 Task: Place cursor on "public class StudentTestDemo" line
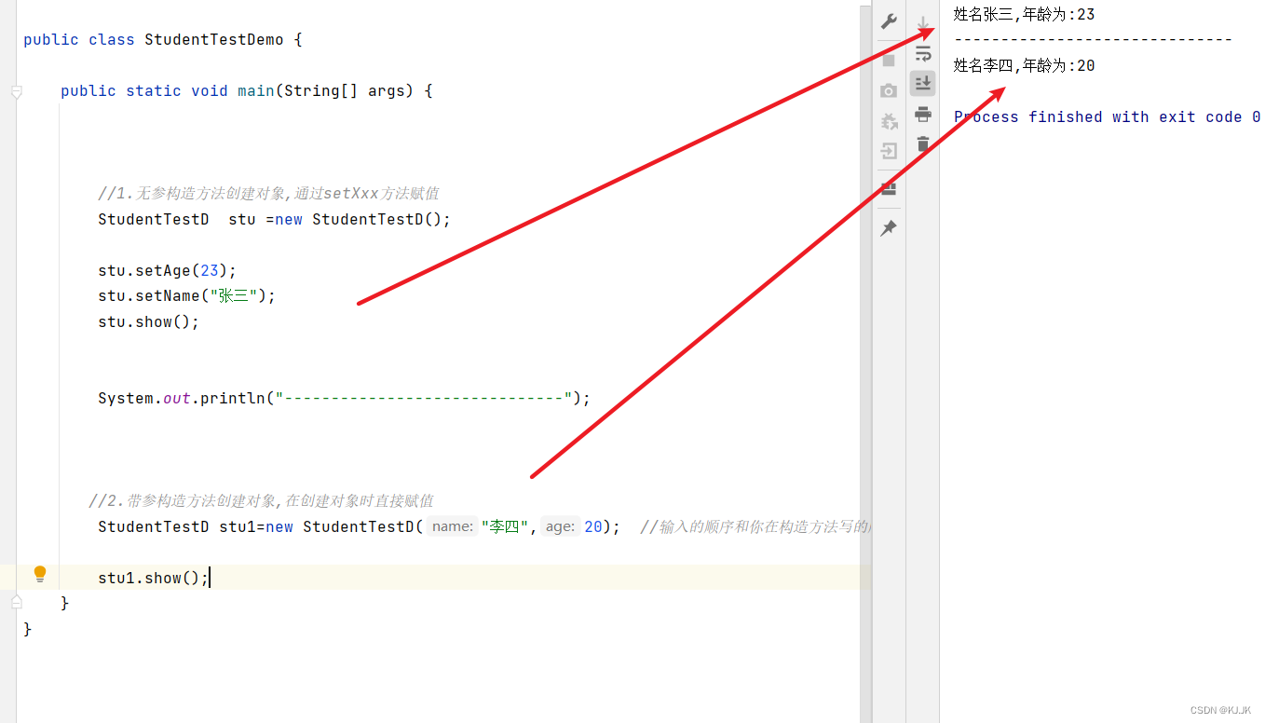(163, 39)
